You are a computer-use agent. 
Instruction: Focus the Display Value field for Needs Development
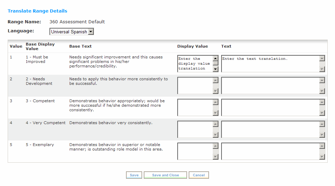point(195,86)
